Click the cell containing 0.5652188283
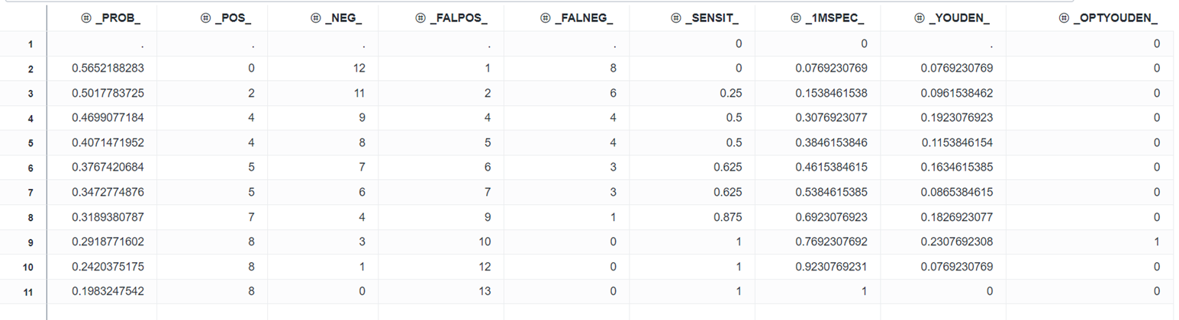The height and width of the screenshot is (320, 1179). (108, 69)
